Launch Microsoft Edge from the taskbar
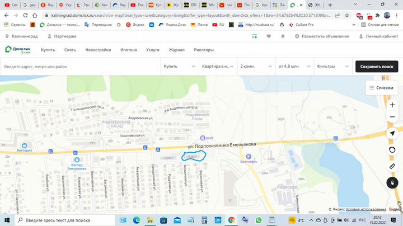The image size is (403, 226). click(x=137, y=220)
